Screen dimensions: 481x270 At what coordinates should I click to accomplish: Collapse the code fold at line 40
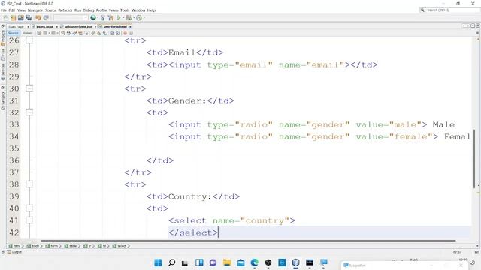click(x=29, y=208)
